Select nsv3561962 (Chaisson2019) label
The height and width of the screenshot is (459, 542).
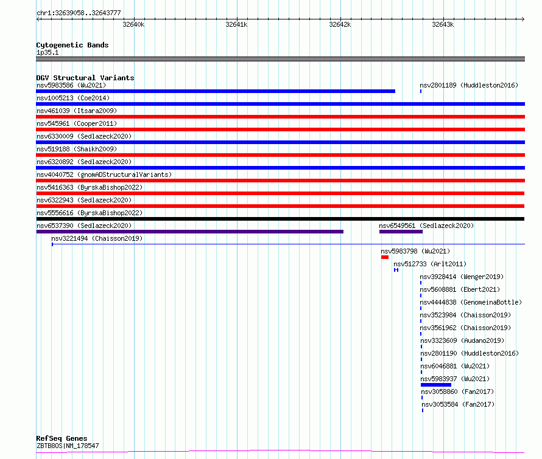point(465,328)
